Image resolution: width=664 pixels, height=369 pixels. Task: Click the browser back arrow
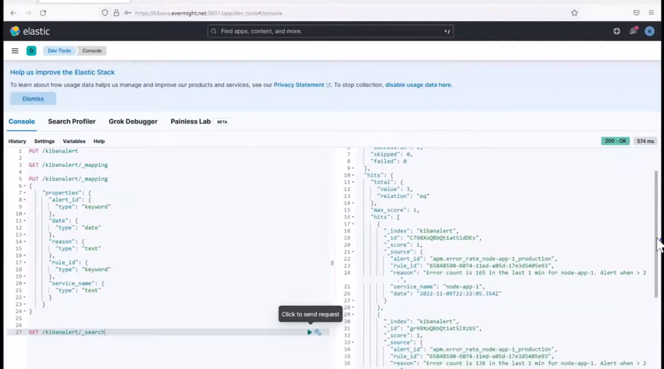[13, 13]
